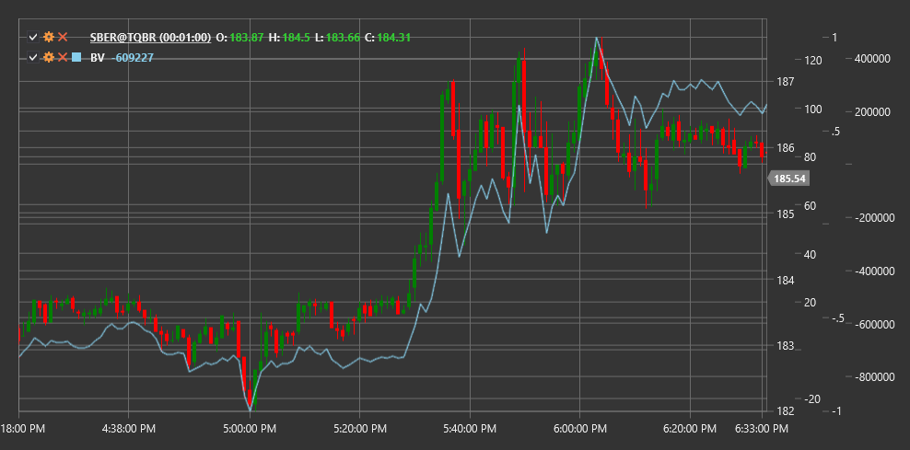Click the 186 price axis label
This screenshot has height=450, width=910.
(x=786, y=148)
